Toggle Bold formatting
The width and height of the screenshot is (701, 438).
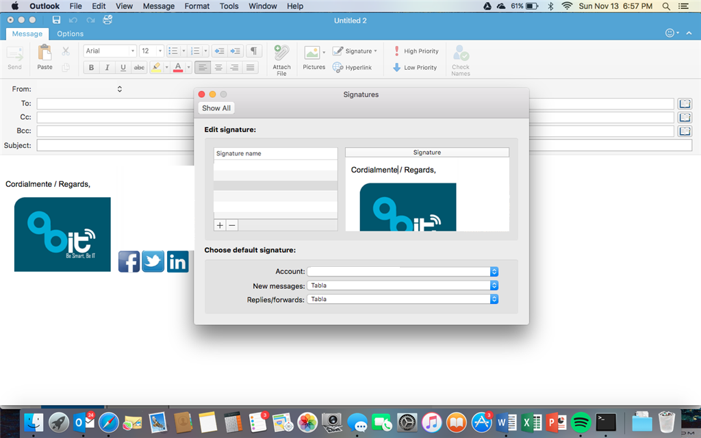click(x=91, y=68)
